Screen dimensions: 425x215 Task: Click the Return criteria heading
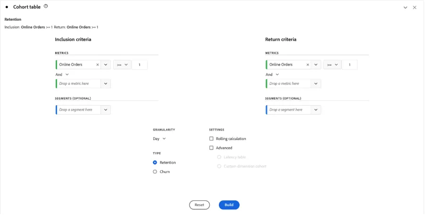281,40
